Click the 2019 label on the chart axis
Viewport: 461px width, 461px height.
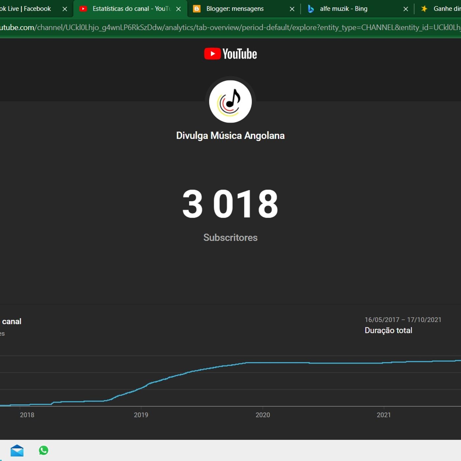[x=141, y=415]
